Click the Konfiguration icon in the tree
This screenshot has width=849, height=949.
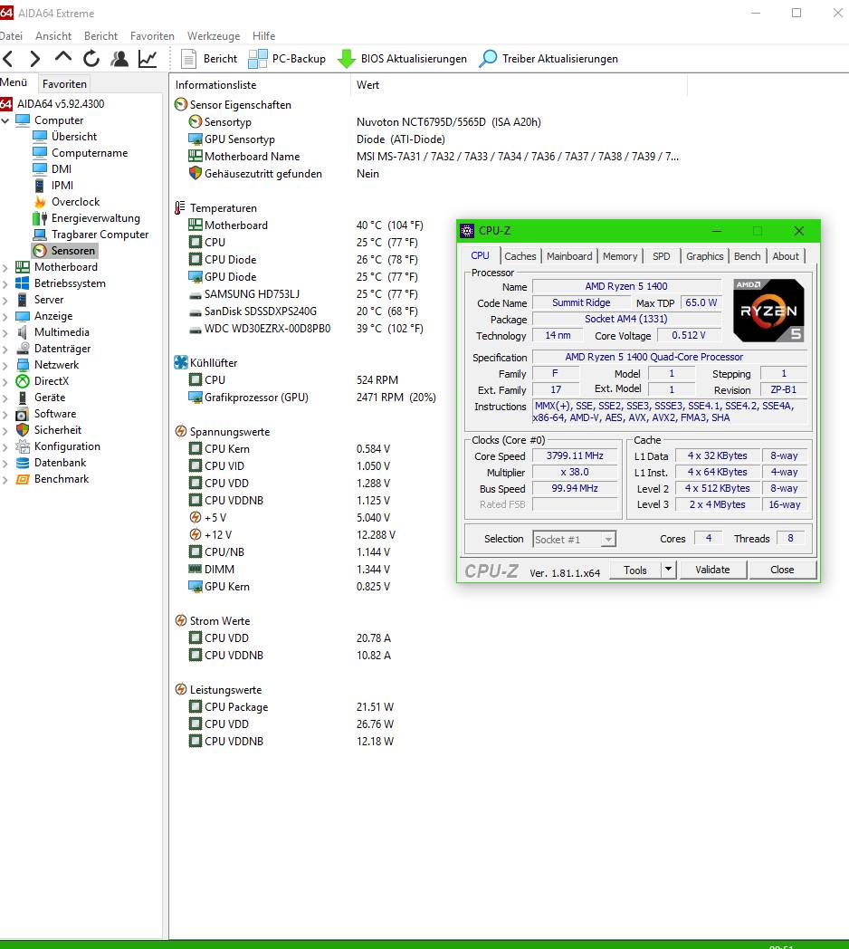pos(23,446)
